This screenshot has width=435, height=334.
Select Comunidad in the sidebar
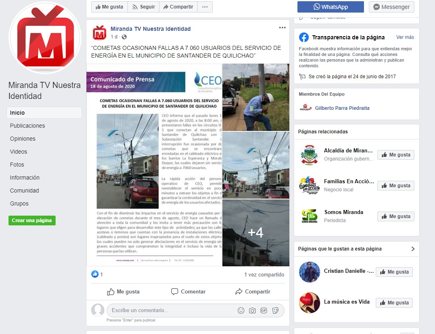[x=24, y=191]
